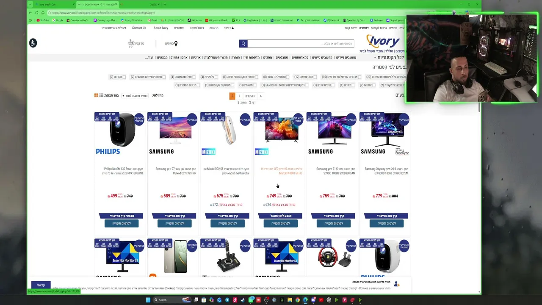Click the product search input field
542x305 pixels.
tap(301, 44)
